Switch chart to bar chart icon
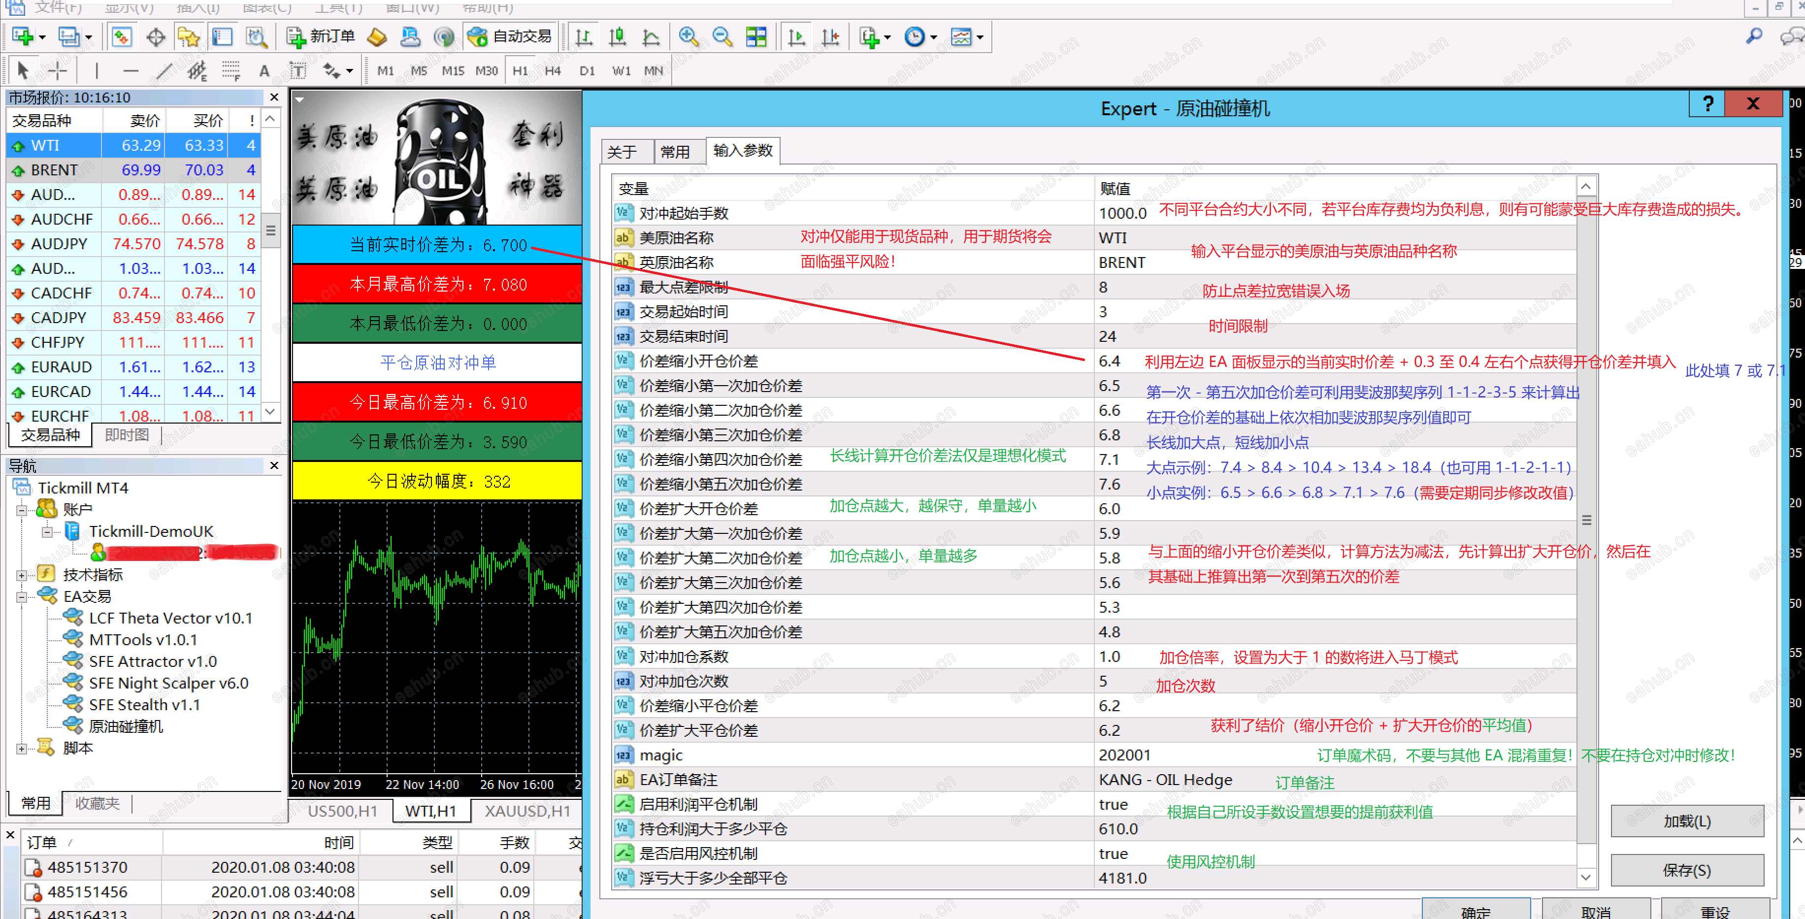This screenshot has height=919, width=1805. coord(584,36)
